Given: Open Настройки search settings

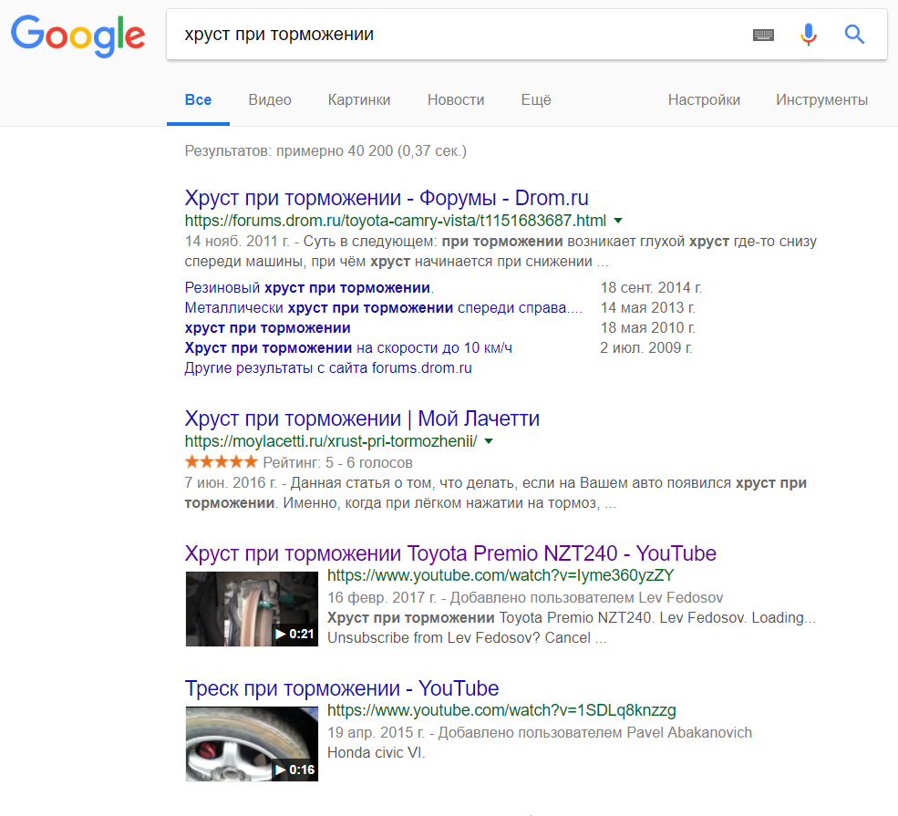Looking at the screenshot, I should point(704,100).
